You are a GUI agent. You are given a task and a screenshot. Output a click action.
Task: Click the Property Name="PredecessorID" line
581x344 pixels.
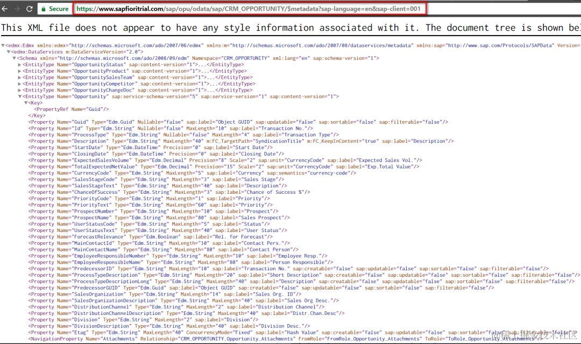289,269
